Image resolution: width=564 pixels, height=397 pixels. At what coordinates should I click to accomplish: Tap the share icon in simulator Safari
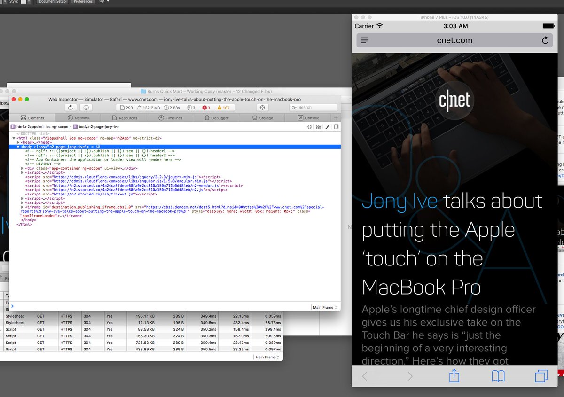tap(454, 375)
